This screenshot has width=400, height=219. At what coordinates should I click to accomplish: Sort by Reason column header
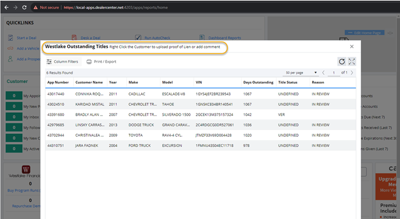(x=318, y=82)
